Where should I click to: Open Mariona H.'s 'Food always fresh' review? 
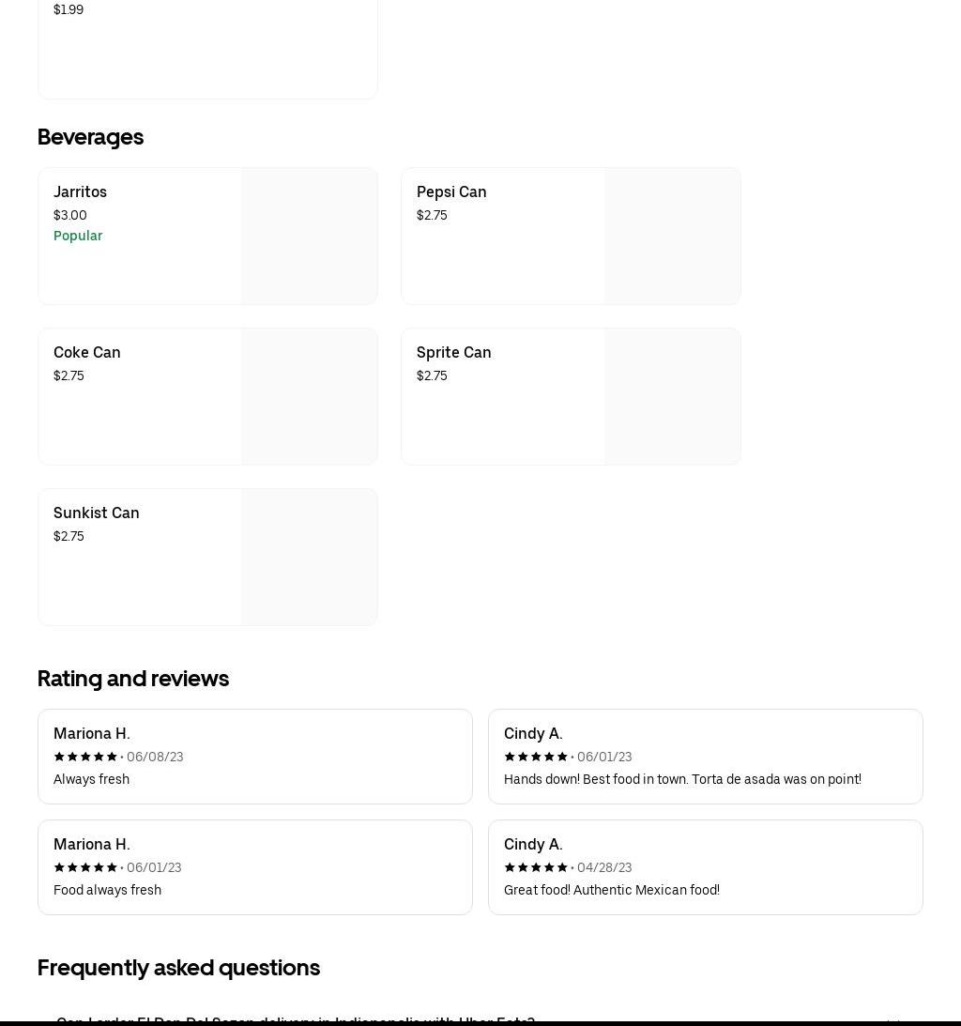[x=255, y=867]
